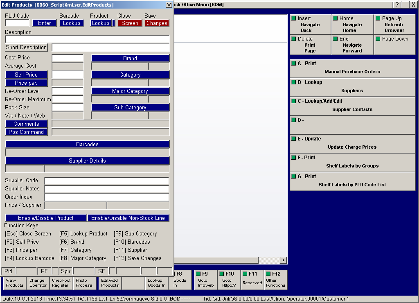This screenshot has height=303, width=419.
Task: Click the Price per: button
Action: [x=27, y=83]
